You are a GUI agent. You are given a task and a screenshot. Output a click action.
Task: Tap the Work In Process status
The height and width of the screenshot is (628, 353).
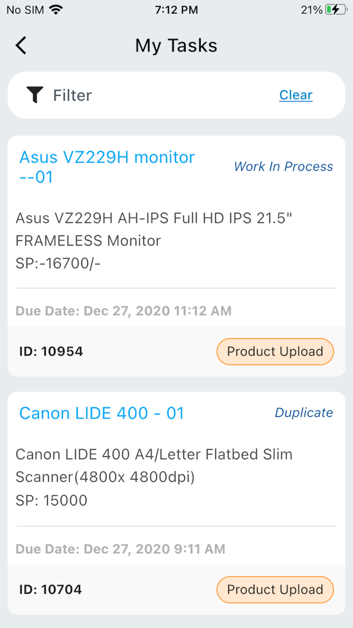(283, 167)
